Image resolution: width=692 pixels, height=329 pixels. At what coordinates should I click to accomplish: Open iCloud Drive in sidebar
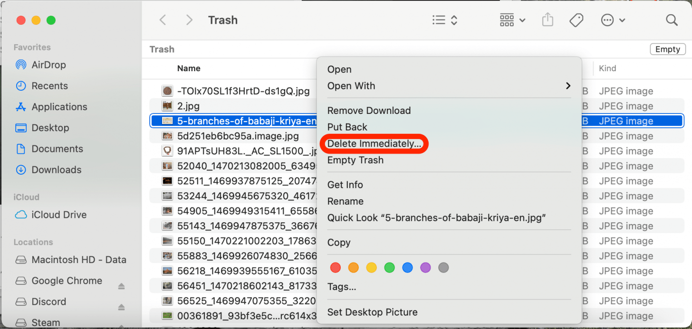click(59, 215)
